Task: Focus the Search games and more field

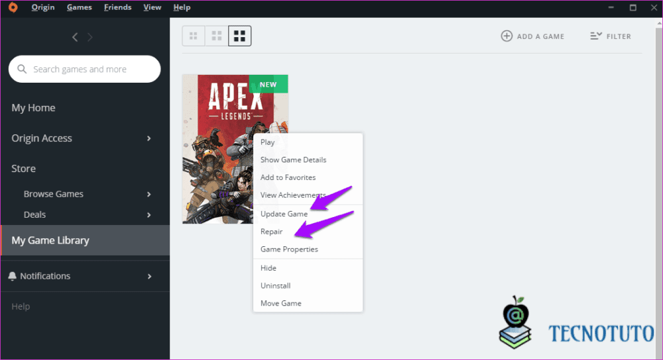Action: coord(85,69)
